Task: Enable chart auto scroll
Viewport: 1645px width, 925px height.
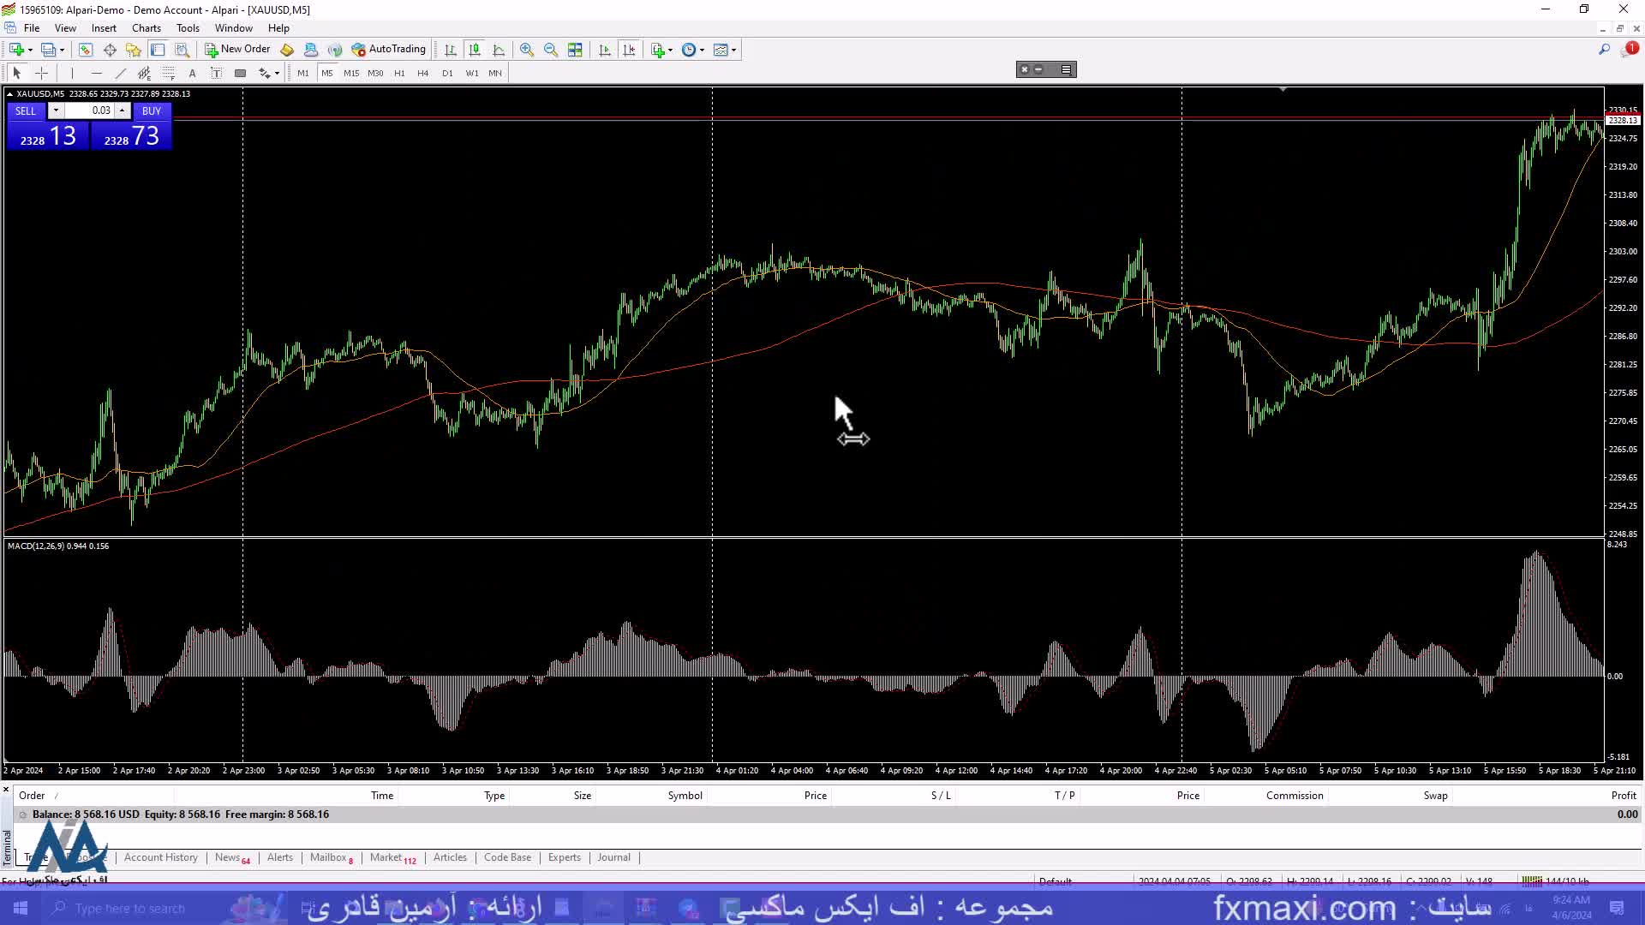Action: (605, 50)
